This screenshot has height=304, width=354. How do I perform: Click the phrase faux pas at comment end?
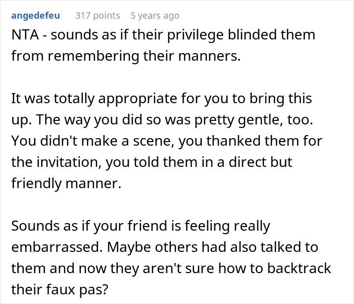pyautogui.click(x=73, y=289)
